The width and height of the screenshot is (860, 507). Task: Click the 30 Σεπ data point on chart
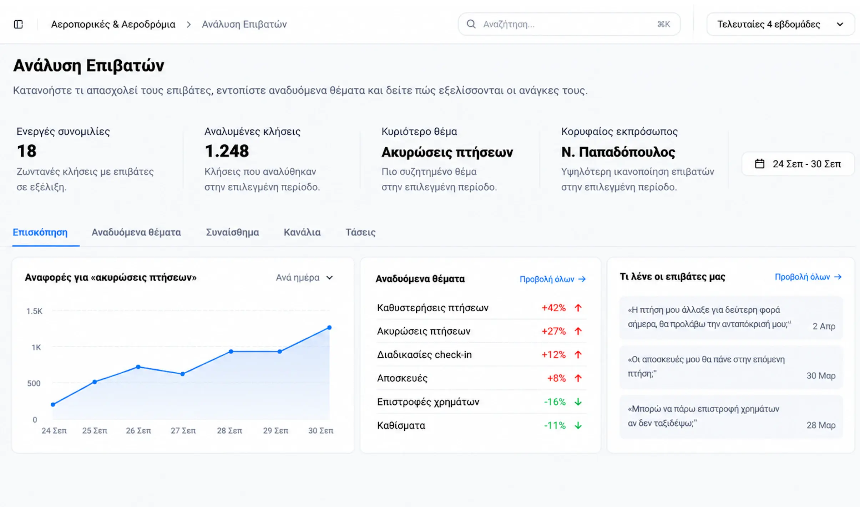click(x=329, y=327)
